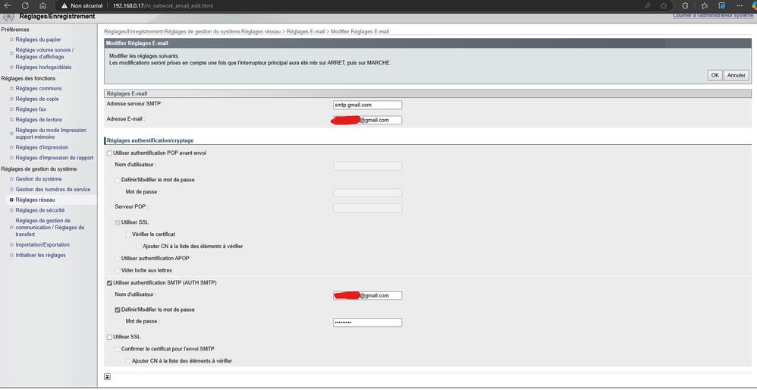Uncheck SMTP Définir/Modifier le mot de passe
This screenshot has width=757, height=390.
coord(118,310)
